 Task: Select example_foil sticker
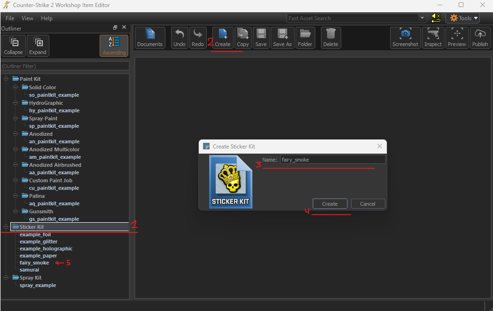click(35, 235)
